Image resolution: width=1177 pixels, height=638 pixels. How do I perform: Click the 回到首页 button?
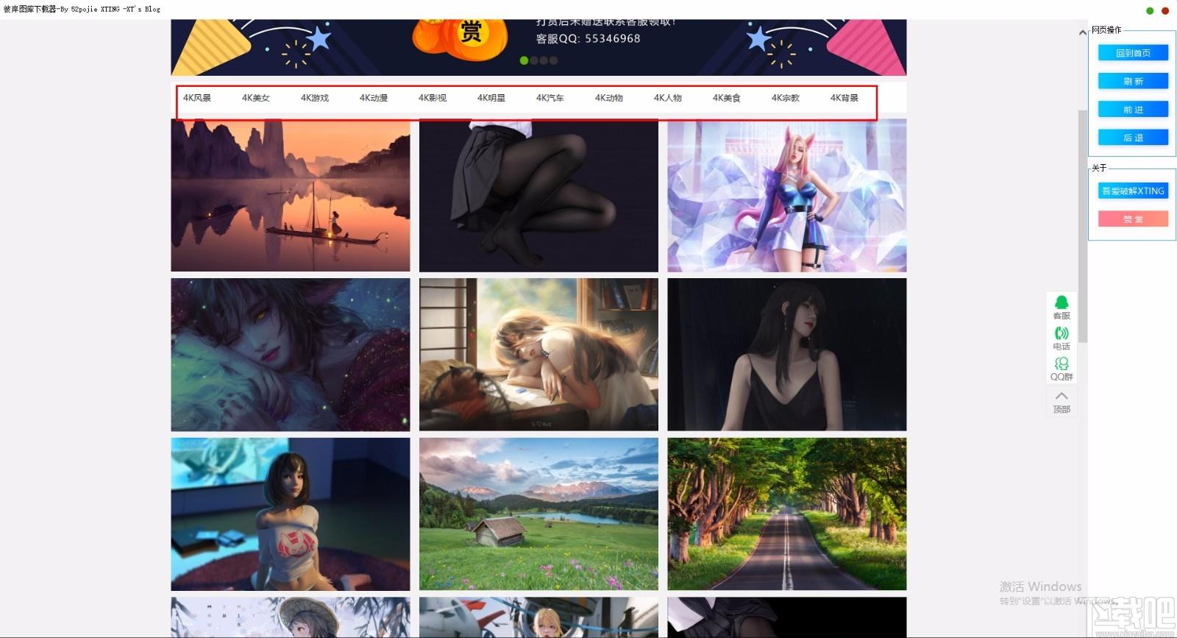click(1133, 53)
